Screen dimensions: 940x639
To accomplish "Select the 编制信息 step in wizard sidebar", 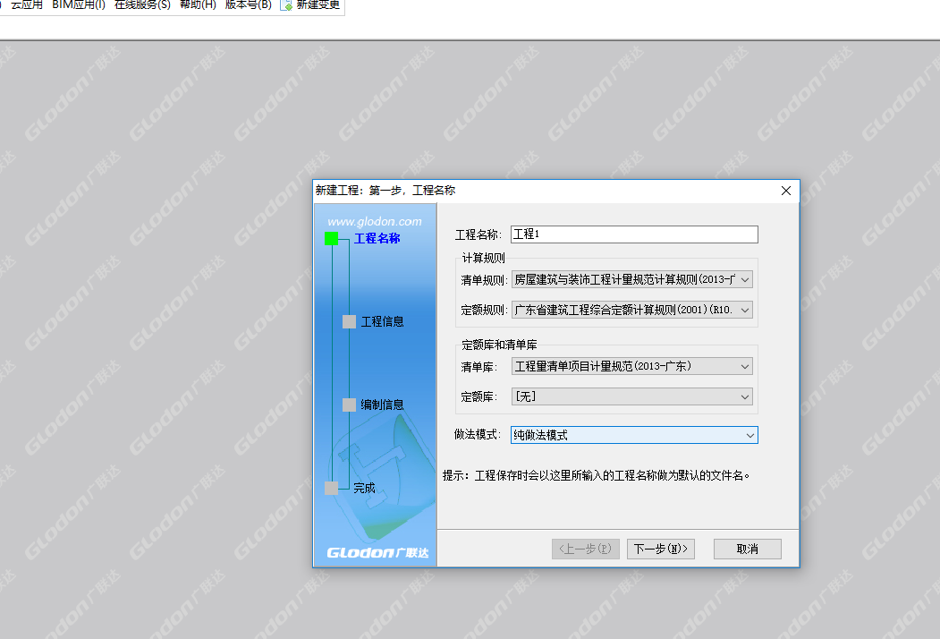I will [x=382, y=405].
